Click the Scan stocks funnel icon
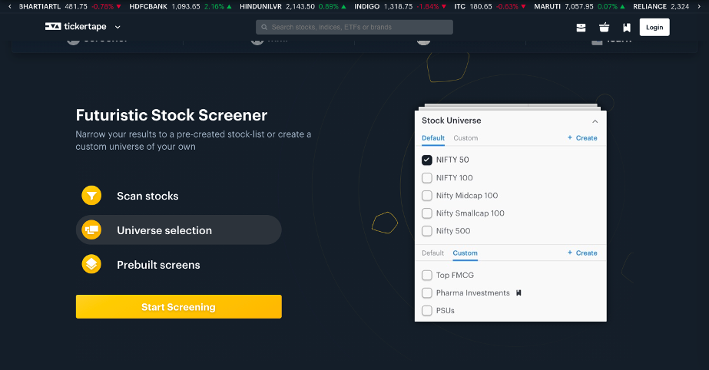This screenshot has height=370, width=709. [91, 196]
